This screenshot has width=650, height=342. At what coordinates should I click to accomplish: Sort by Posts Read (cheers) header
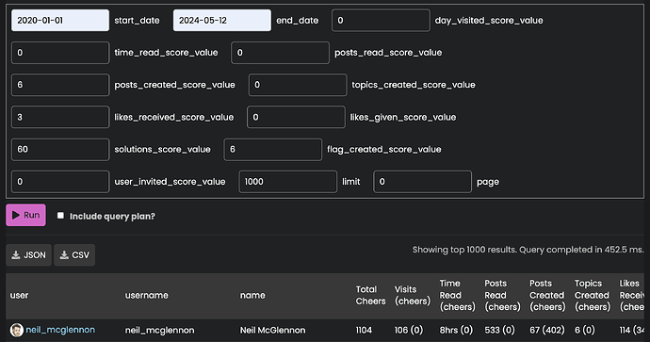502,295
